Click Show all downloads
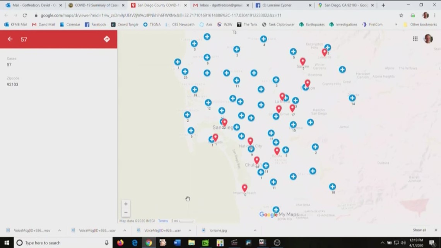Screen dimensions: 441x248 pos(419,230)
